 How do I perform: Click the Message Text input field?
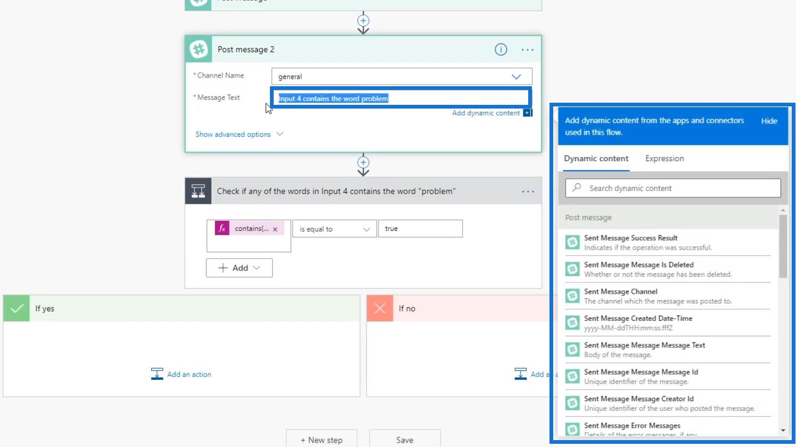click(x=401, y=98)
